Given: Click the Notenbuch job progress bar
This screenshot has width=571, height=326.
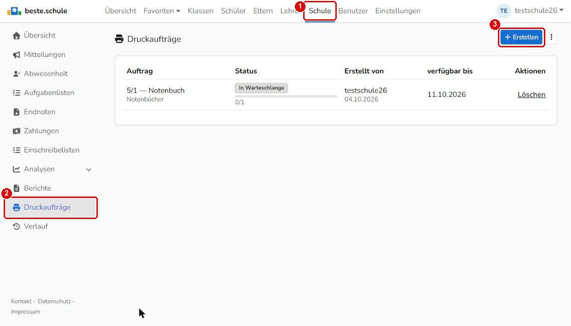Looking at the screenshot, I should tap(286, 96).
